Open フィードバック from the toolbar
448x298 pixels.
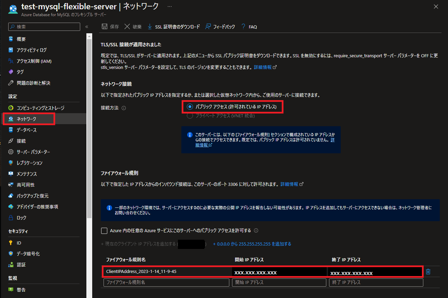[x=220, y=27]
